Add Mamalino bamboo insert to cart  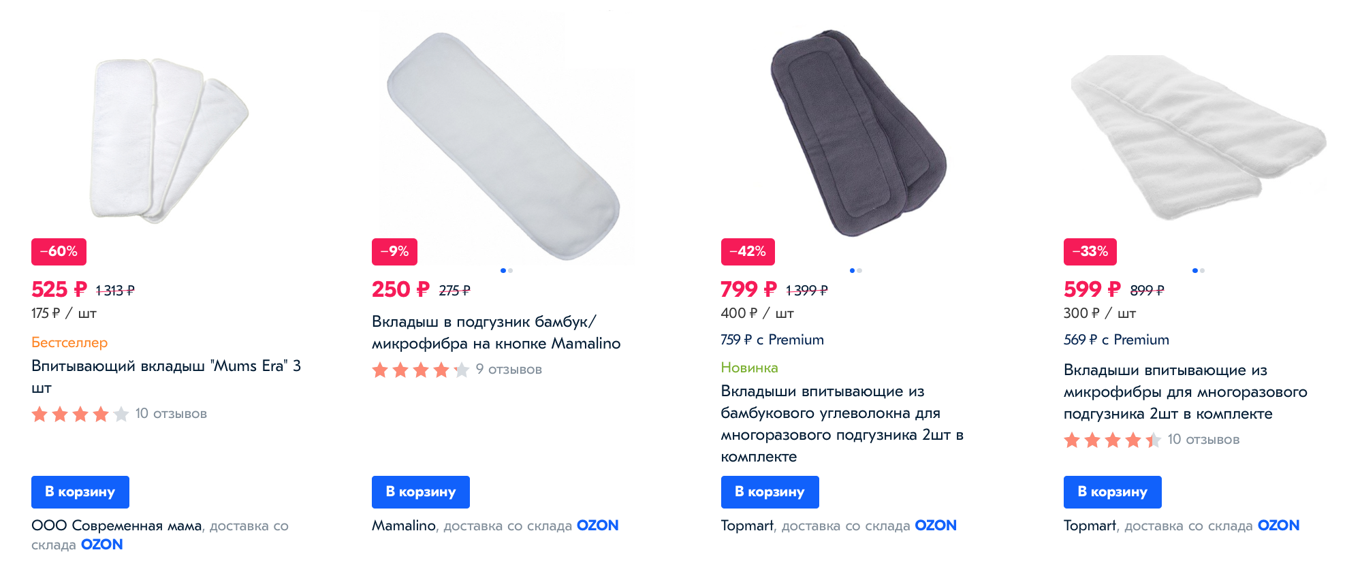tap(421, 492)
